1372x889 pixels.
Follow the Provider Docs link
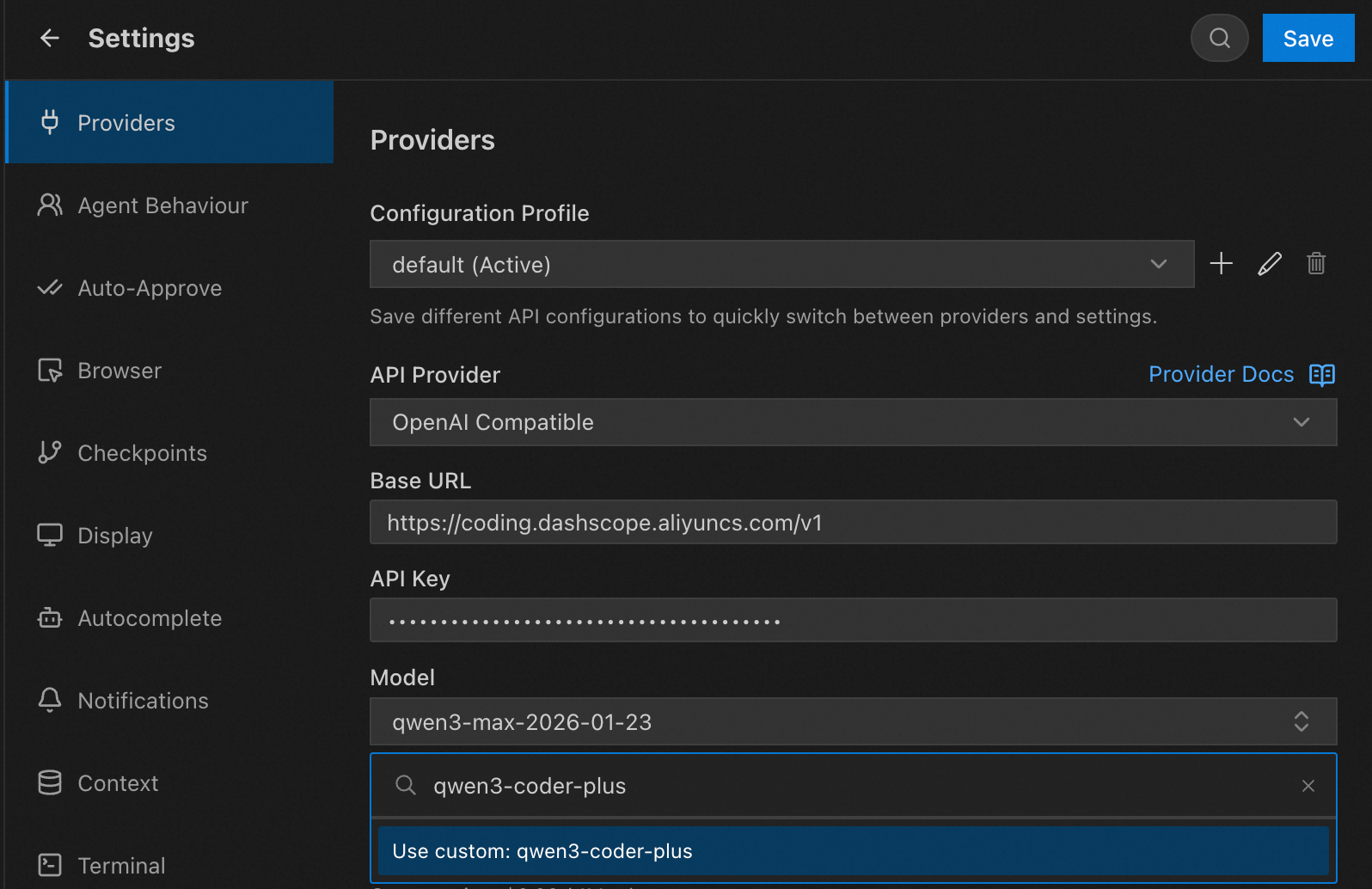tap(1221, 374)
